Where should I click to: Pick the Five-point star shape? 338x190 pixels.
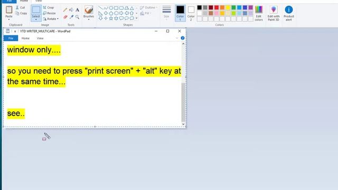[111, 18]
